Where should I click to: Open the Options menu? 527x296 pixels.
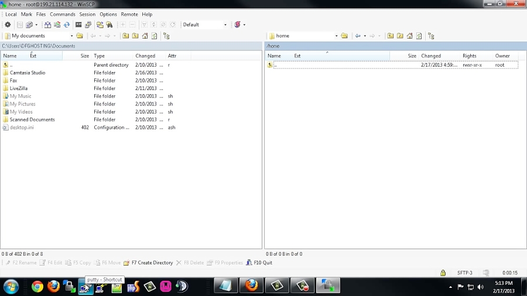click(108, 14)
